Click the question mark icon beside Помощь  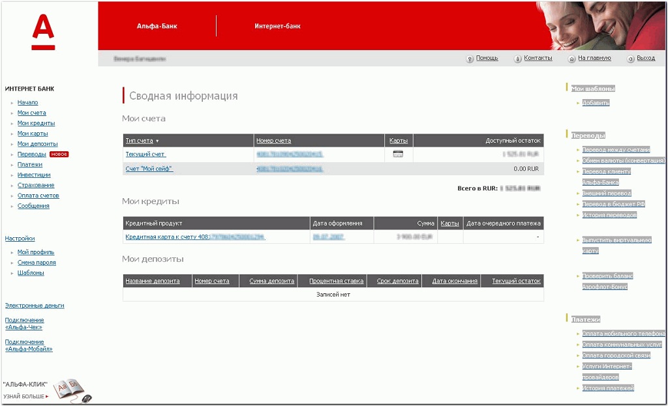pyautogui.click(x=470, y=59)
